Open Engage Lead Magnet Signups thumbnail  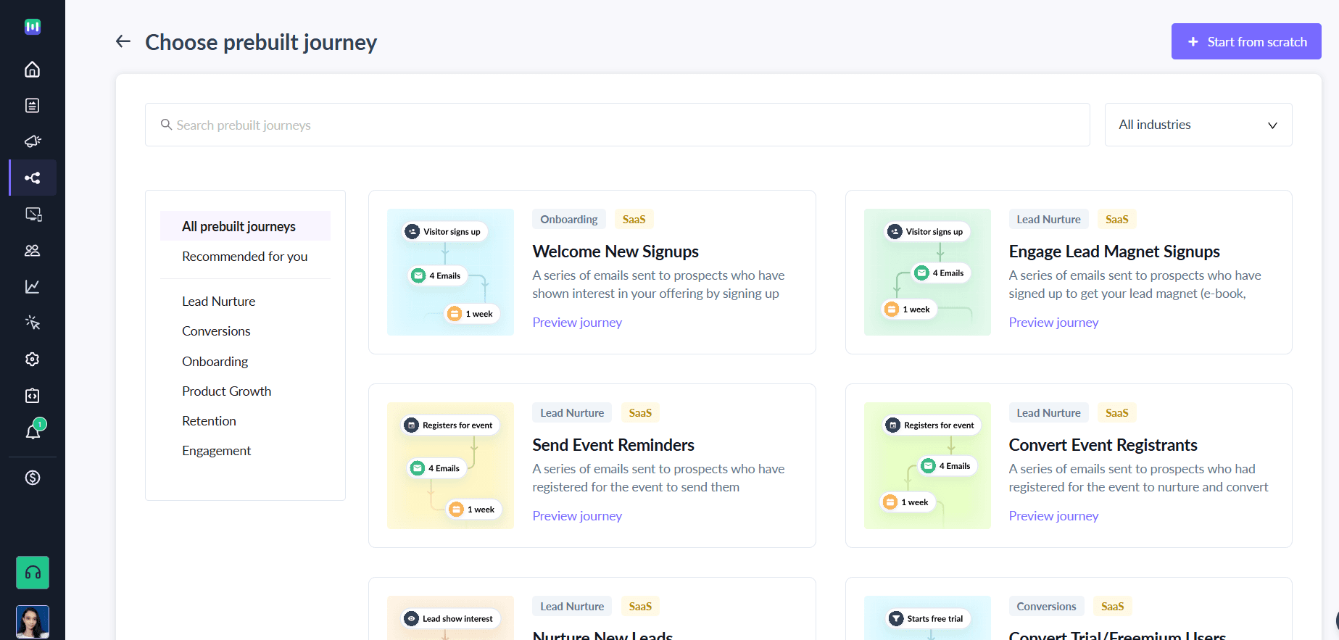[927, 272]
